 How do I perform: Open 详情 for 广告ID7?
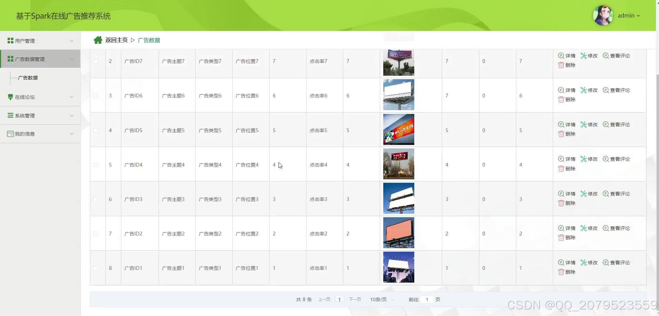click(x=567, y=55)
